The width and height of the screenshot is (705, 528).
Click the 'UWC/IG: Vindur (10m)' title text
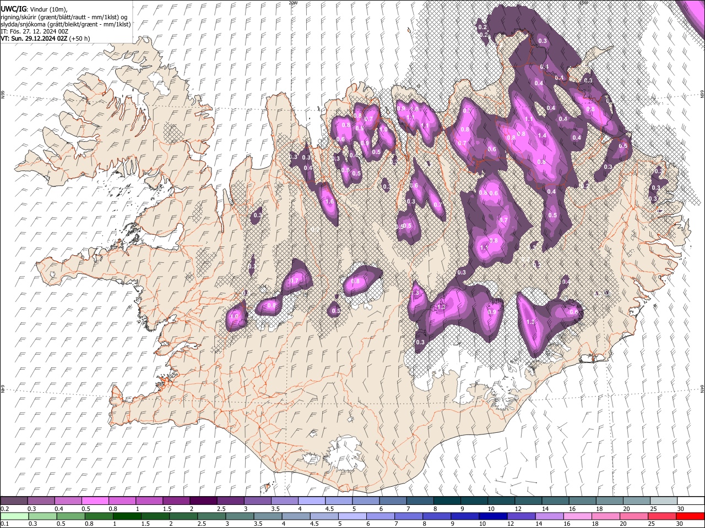(x=34, y=9)
